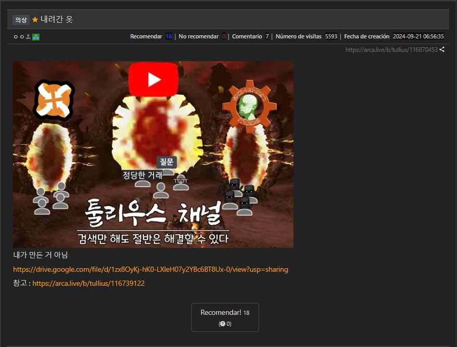Viewport: 457px width, 347px height.
Task: Click the post URL ending in 116870453
Action: pyautogui.click(x=391, y=50)
